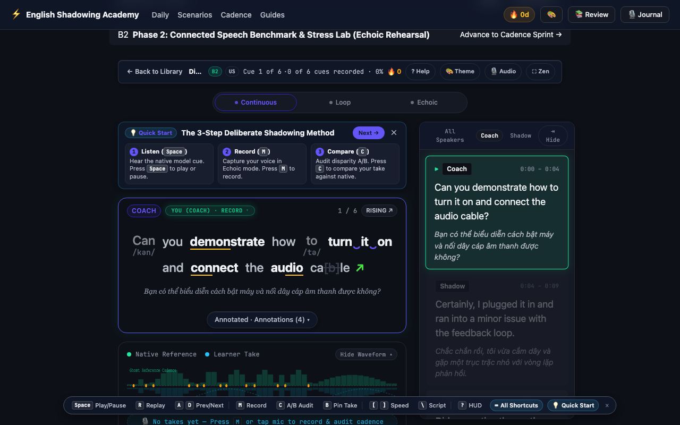Go to the Scenarios section
The width and height of the screenshot is (680, 425).
(195, 15)
